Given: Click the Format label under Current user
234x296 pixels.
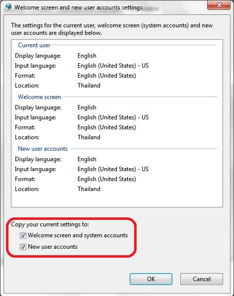Looking at the screenshot, I should pyautogui.click(x=25, y=76).
